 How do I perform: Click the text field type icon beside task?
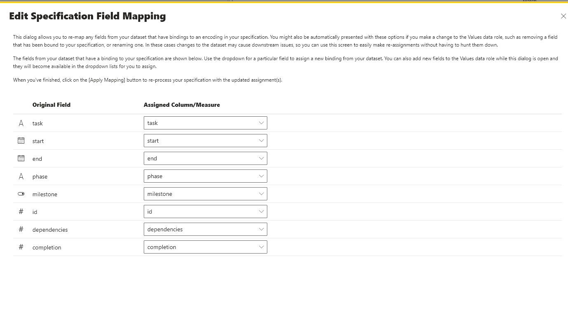(x=21, y=122)
